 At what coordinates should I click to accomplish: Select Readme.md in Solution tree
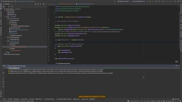[x=12, y=15]
